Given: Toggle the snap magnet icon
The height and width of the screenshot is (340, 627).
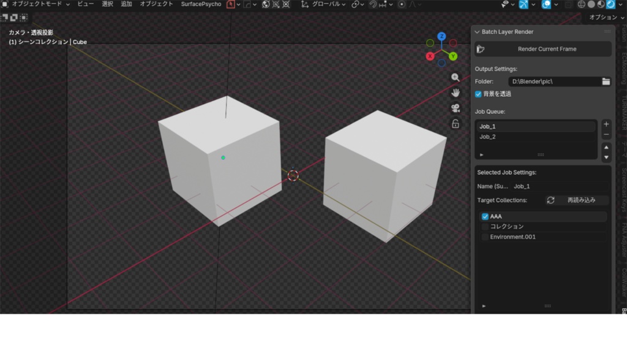Looking at the screenshot, I should click(373, 4).
